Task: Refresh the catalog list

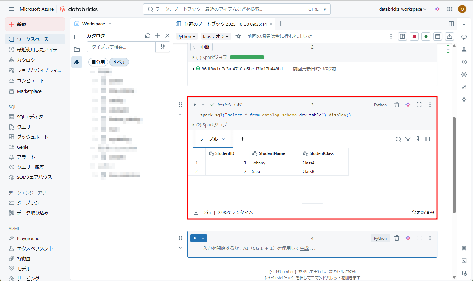Action: pyautogui.click(x=148, y=36)
